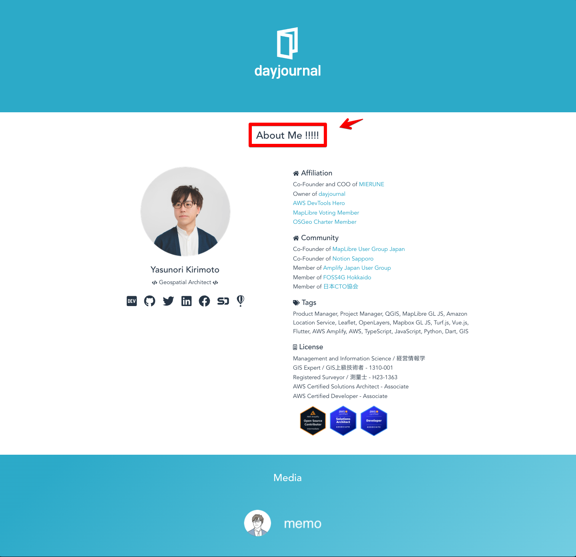The height and width of the screenshot is (557, 576).
Task: Open the MIERUNE link
Action: [x=371, y=184]
